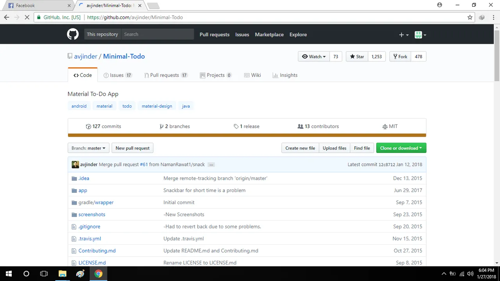Viewport: 500px width, 281px height.
Task: Click in the GitHub search field
Action: [157, 34]
